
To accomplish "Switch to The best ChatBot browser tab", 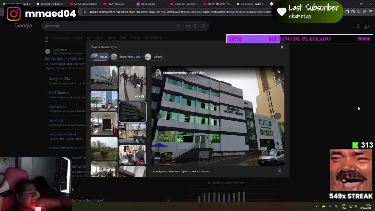I will coord(50,4).
